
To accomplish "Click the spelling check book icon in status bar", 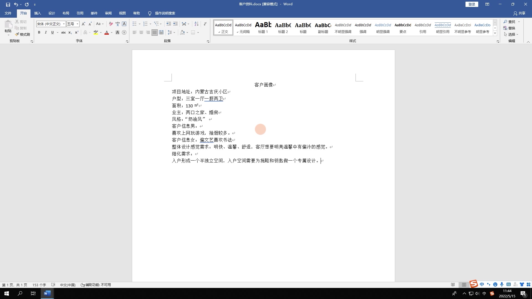I will coord(53,285).
